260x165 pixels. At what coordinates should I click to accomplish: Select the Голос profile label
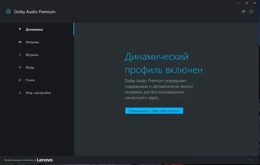[30, 80]
